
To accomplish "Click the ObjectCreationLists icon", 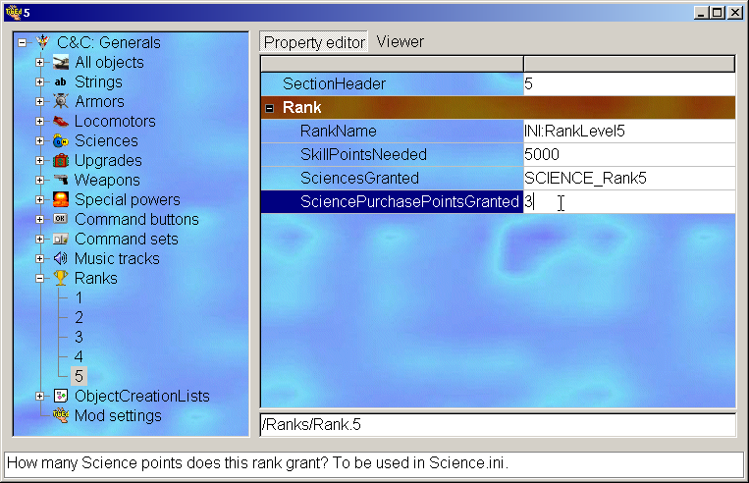I will point(61,396).
